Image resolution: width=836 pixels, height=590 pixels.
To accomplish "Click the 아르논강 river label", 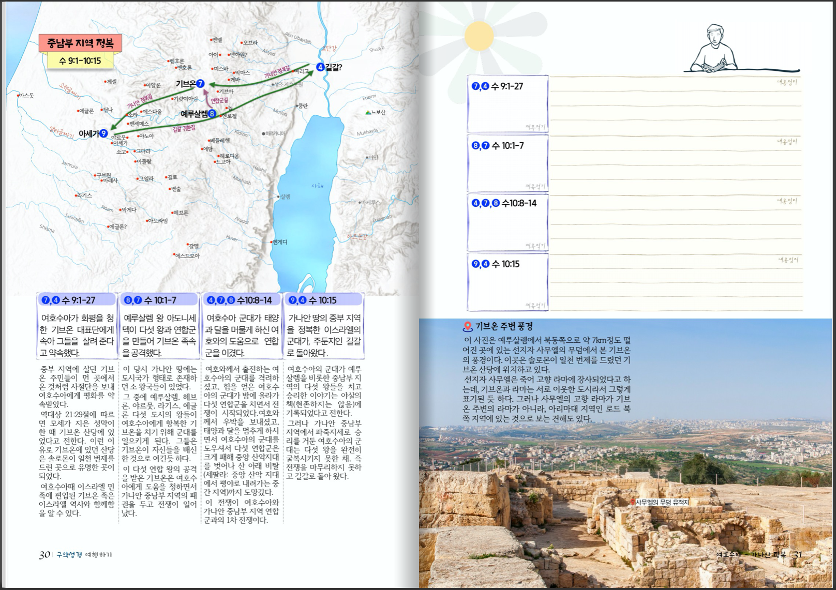I will [x=357, y=237].
